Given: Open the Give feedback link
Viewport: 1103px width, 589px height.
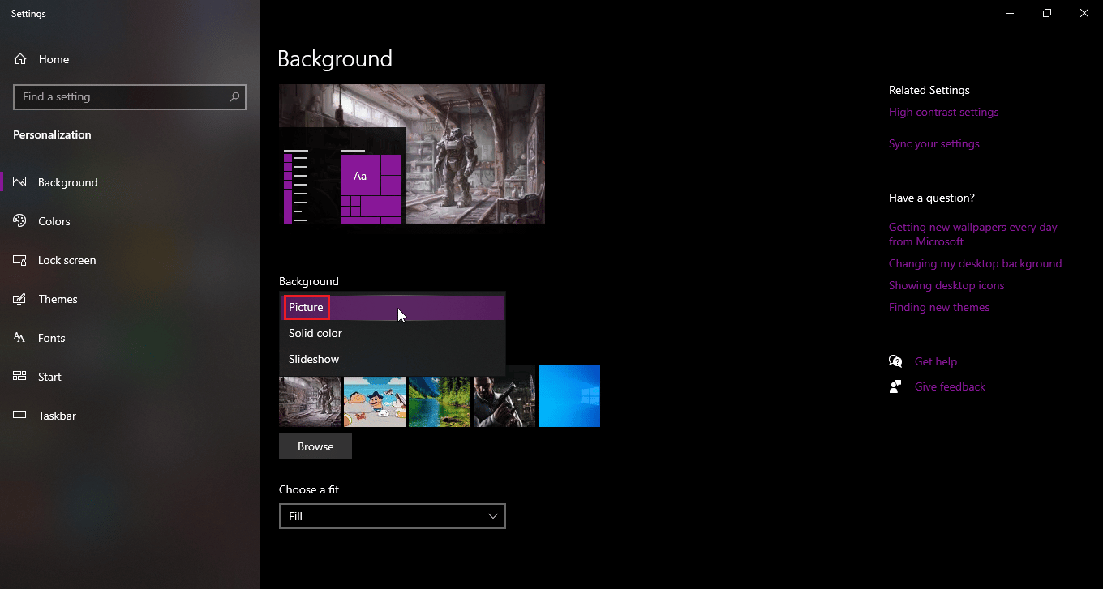Looking at the screenshot, I should 950,387.
